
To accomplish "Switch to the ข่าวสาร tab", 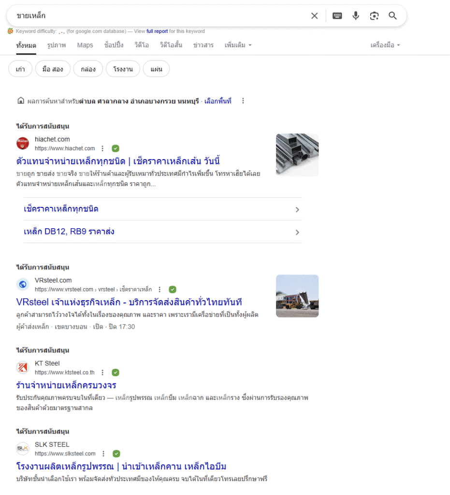I will [203, 45].
